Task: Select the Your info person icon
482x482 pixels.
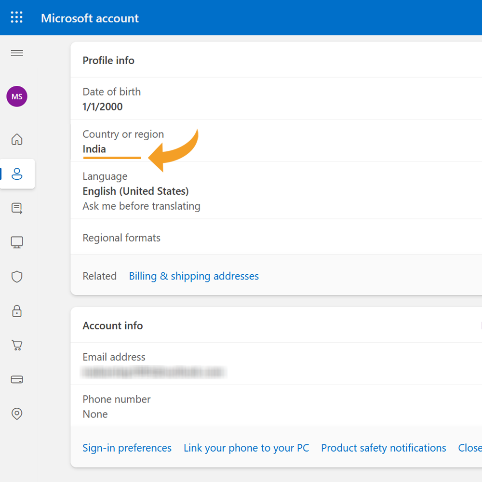Action: [17, 174]
